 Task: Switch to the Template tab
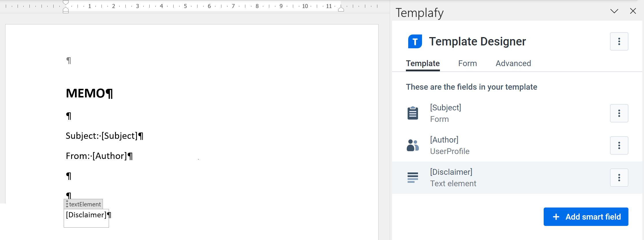tap(423, 63)
